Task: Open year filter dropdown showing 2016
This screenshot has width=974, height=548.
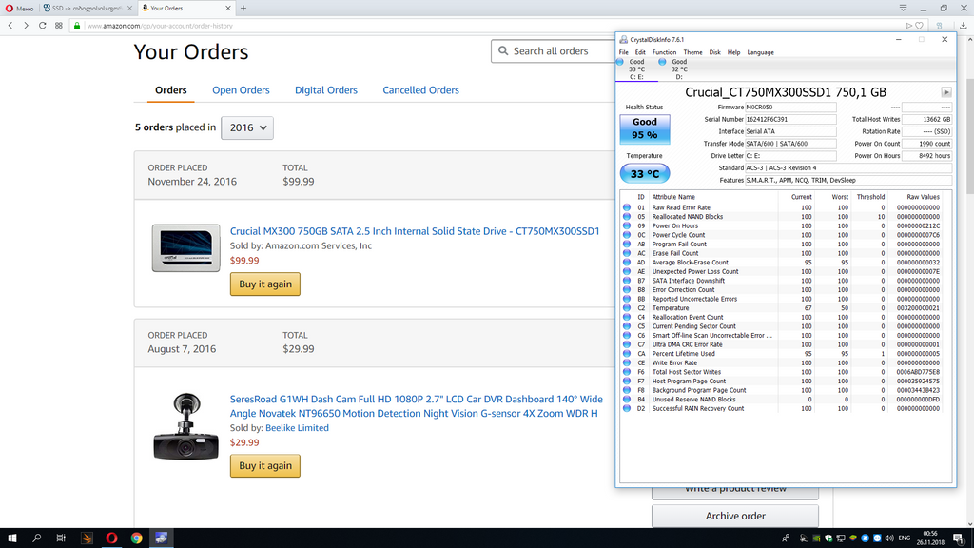Action: [247, 128]
